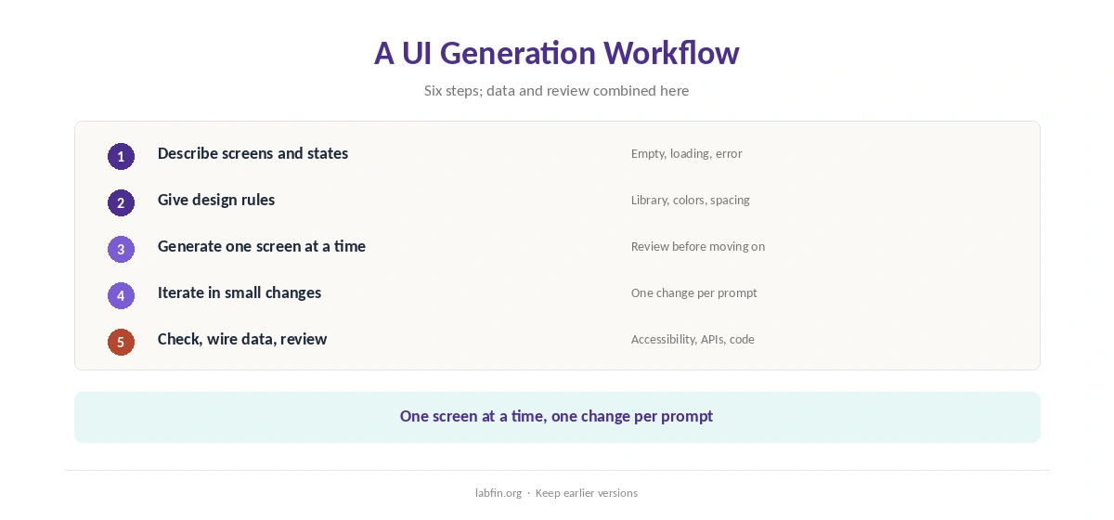Select 'Describe screens and states' heading

tap(253, 153)
